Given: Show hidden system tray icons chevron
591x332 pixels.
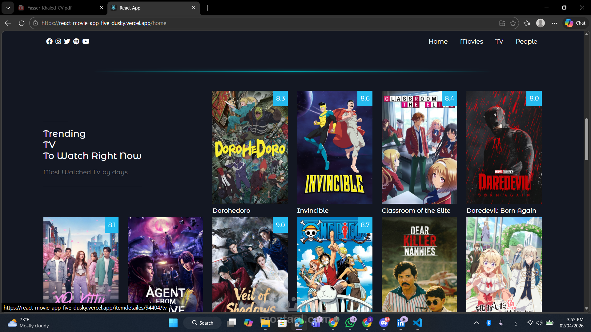Looking at the screenshot, I should pos(476,323).
